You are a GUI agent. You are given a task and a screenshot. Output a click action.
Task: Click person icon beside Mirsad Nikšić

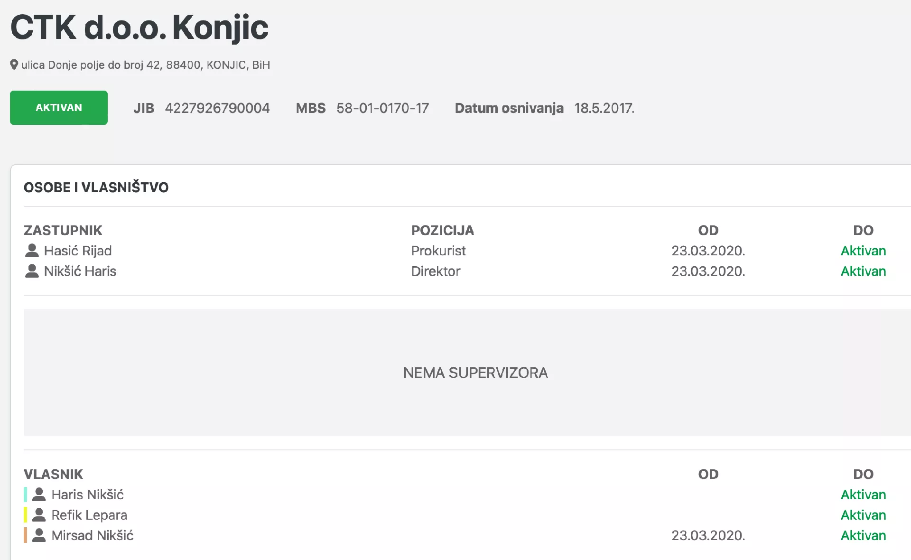pos(39,535)
